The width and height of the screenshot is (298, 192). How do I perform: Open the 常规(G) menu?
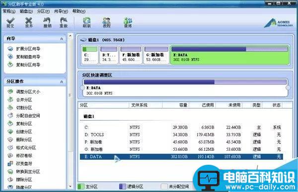[9, 11]
